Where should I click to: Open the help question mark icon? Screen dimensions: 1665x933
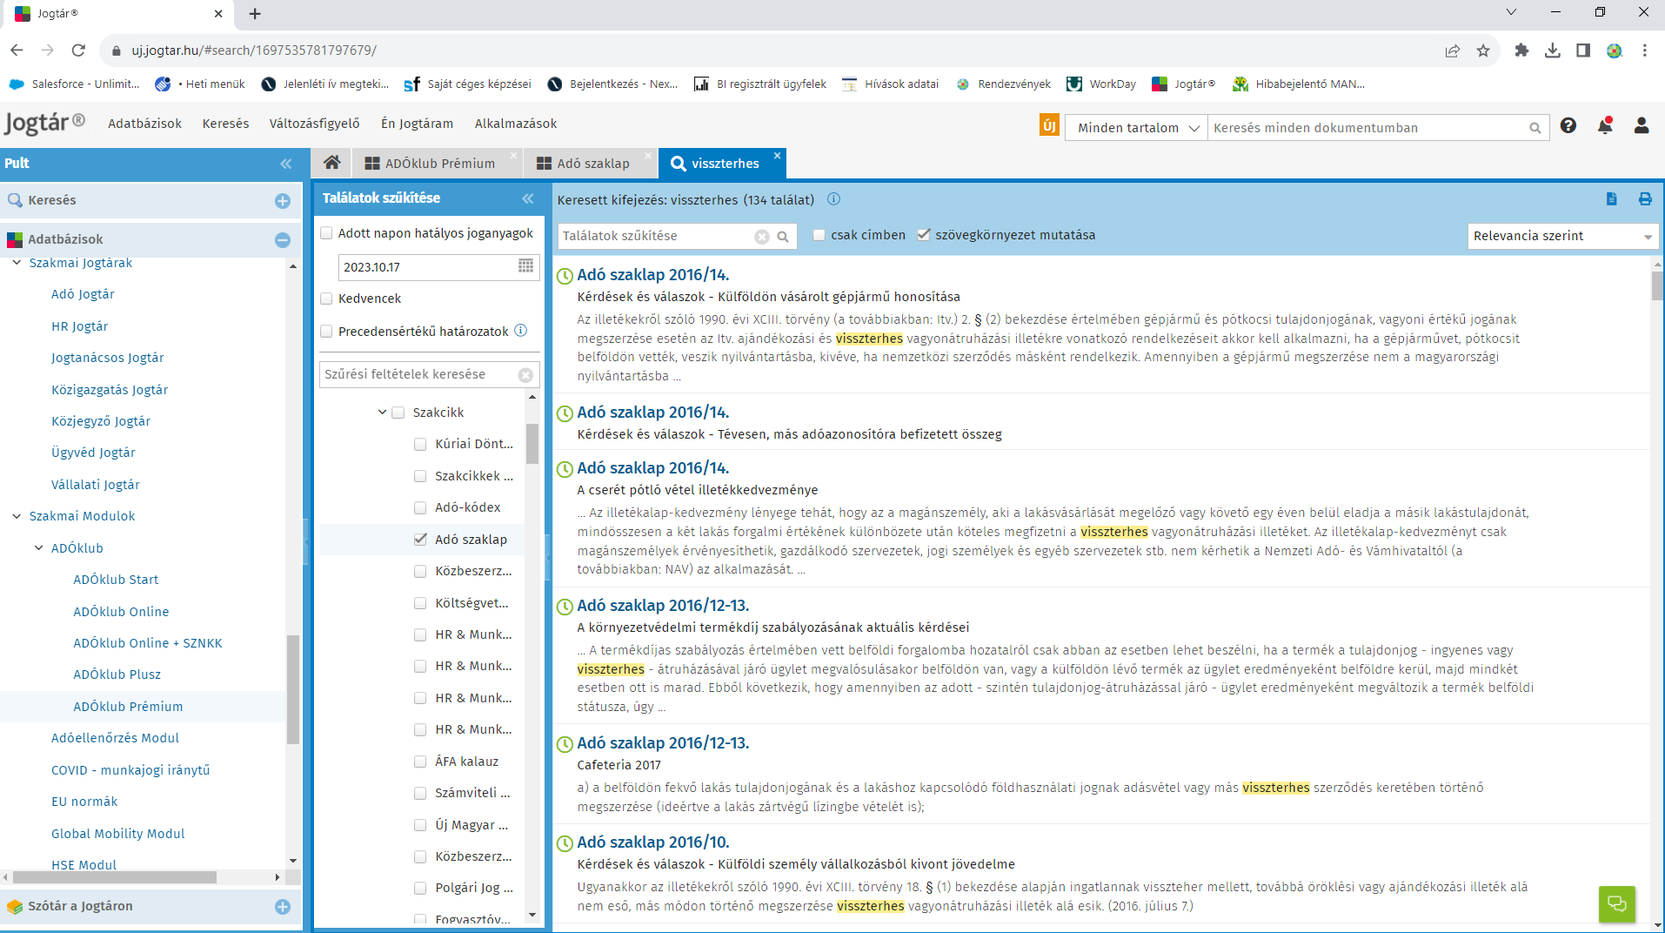tap(1568, 126)
